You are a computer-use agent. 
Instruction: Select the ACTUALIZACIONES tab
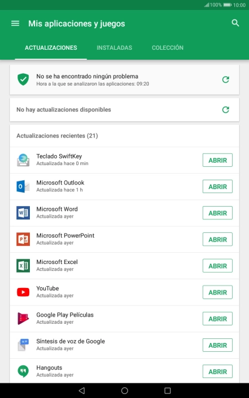pos(51,48)
